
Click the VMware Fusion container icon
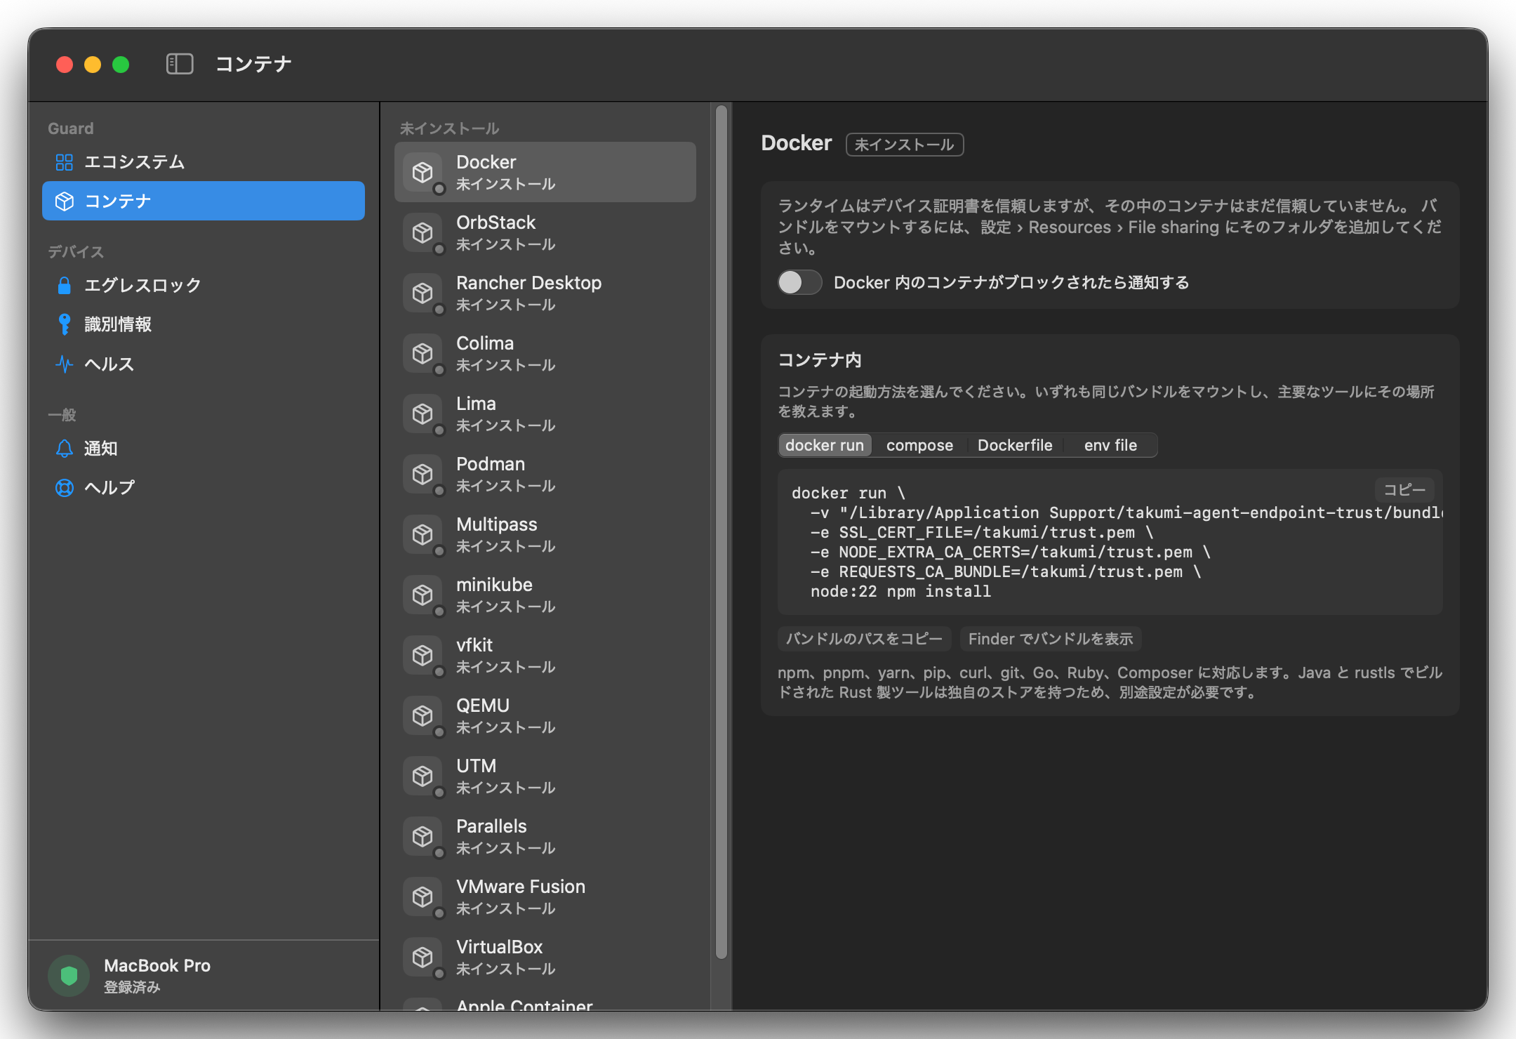[x=423, y=896]
